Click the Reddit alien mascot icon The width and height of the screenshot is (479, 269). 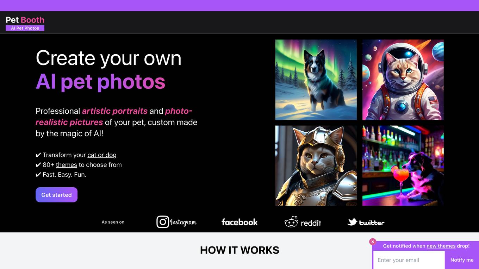click(x=291, y=222)
